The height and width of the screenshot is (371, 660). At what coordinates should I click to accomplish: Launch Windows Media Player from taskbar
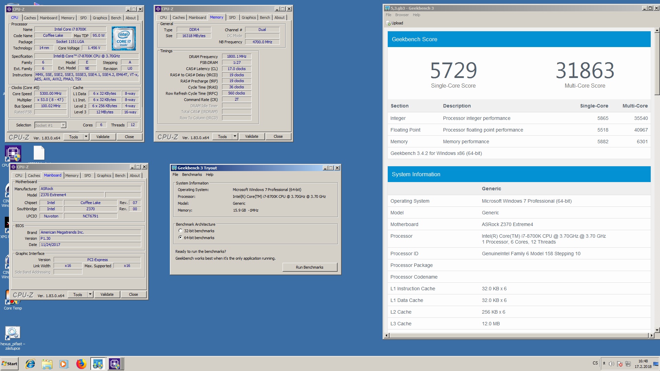64,364
